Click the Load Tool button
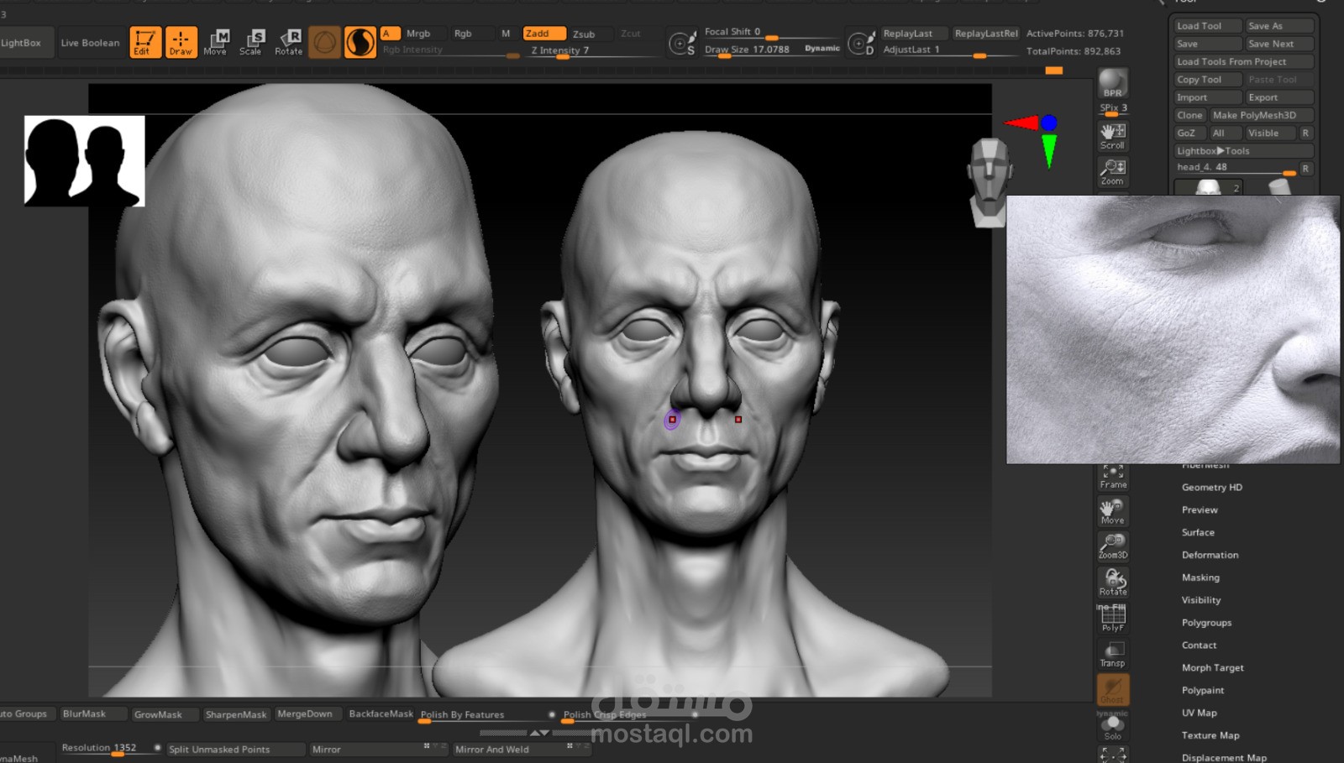The width and height of the screenshot is (1344, 763). (1207, 26)
